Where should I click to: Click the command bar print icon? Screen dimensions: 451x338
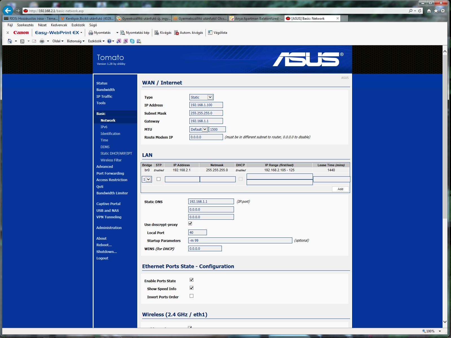[42, 41]
